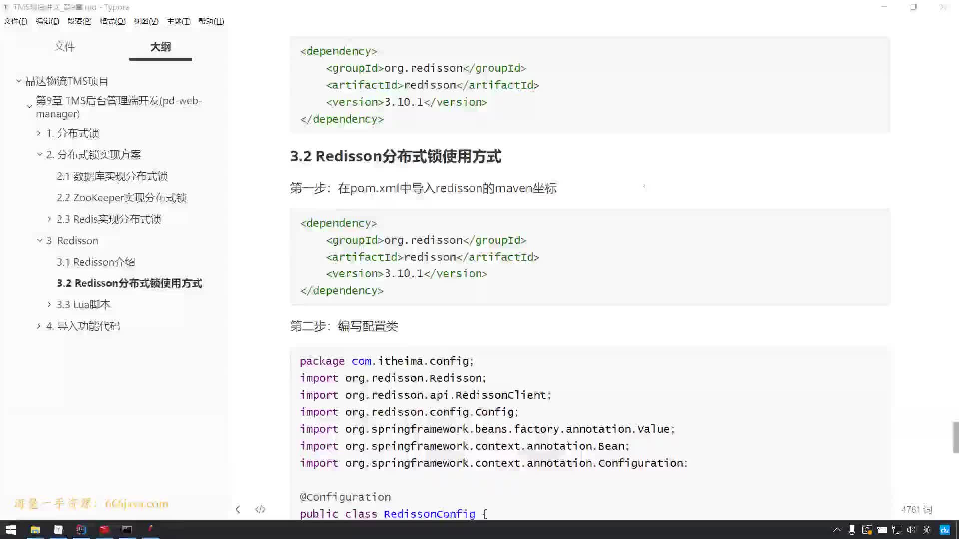Collapse 2. 分布式锁实现方案 outline node
This screenshot has height=539, width=959.
[39, 154]
